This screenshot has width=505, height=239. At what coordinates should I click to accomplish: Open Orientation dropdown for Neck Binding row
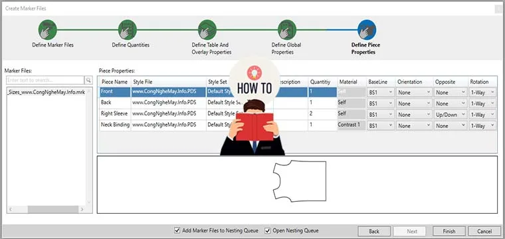tap(414, 125)
